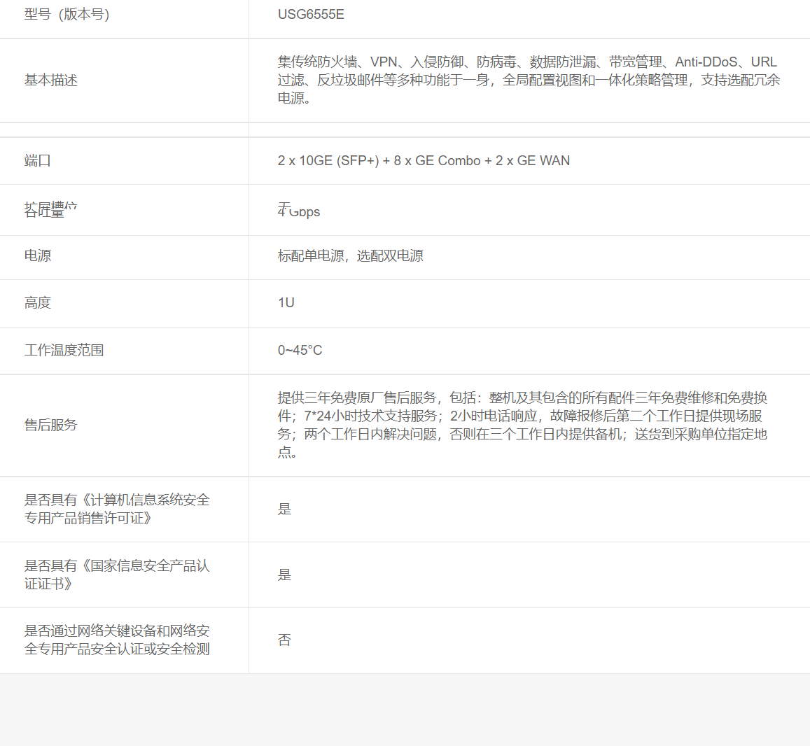Click the temperature value '0~45°C'
This screenshot has height=746, width=810.
click(x=300, y=350)
